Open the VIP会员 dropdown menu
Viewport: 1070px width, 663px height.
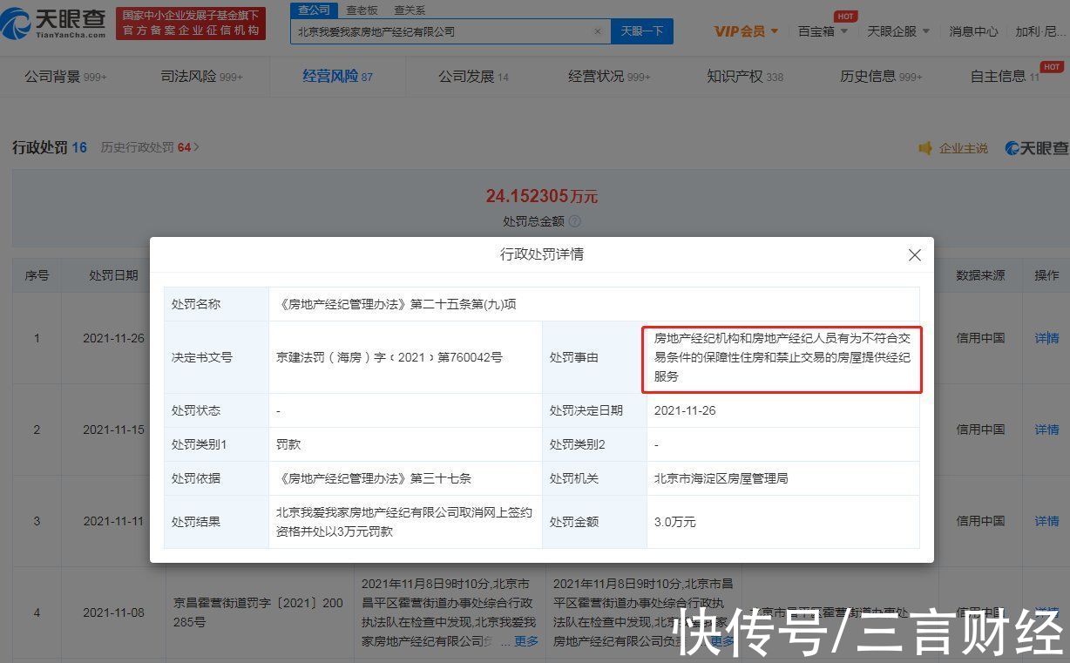[x=745, y=31]
